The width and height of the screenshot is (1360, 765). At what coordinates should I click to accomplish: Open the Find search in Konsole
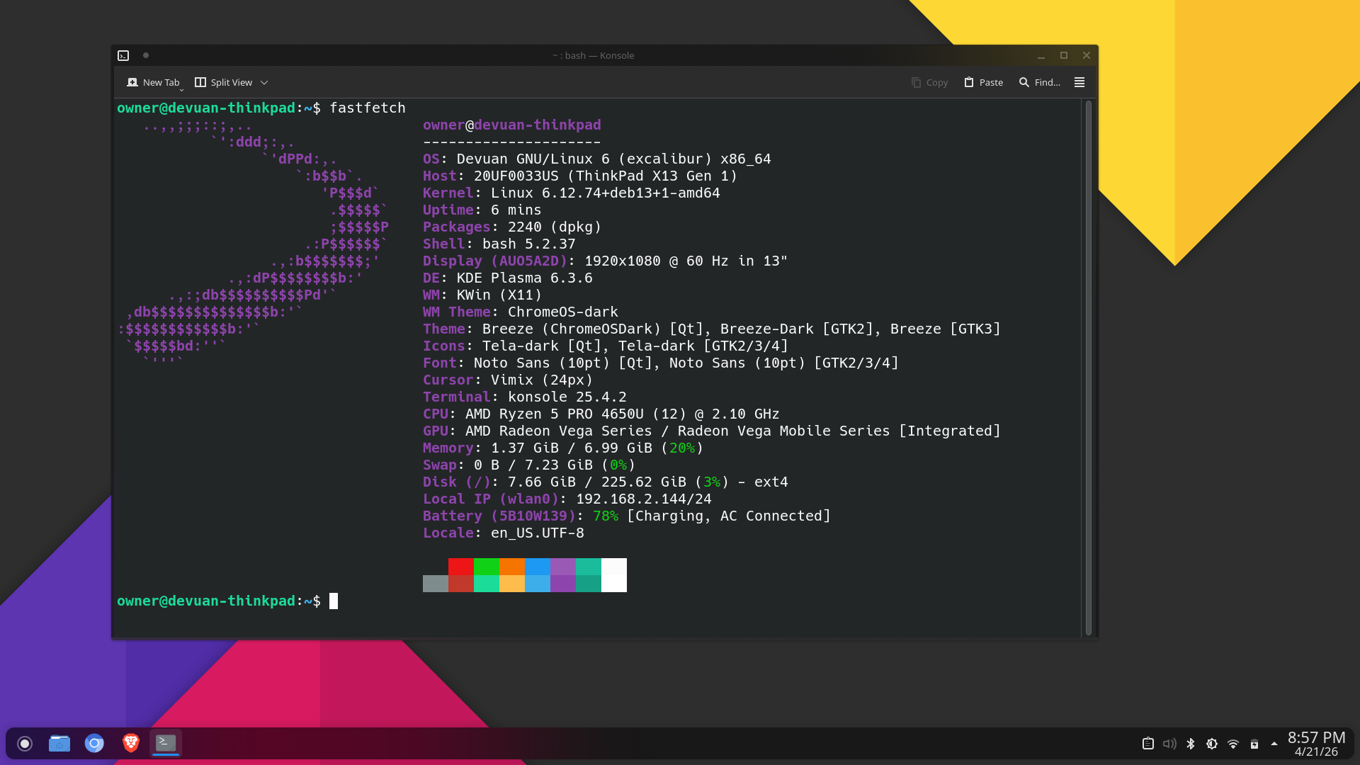1038,82
